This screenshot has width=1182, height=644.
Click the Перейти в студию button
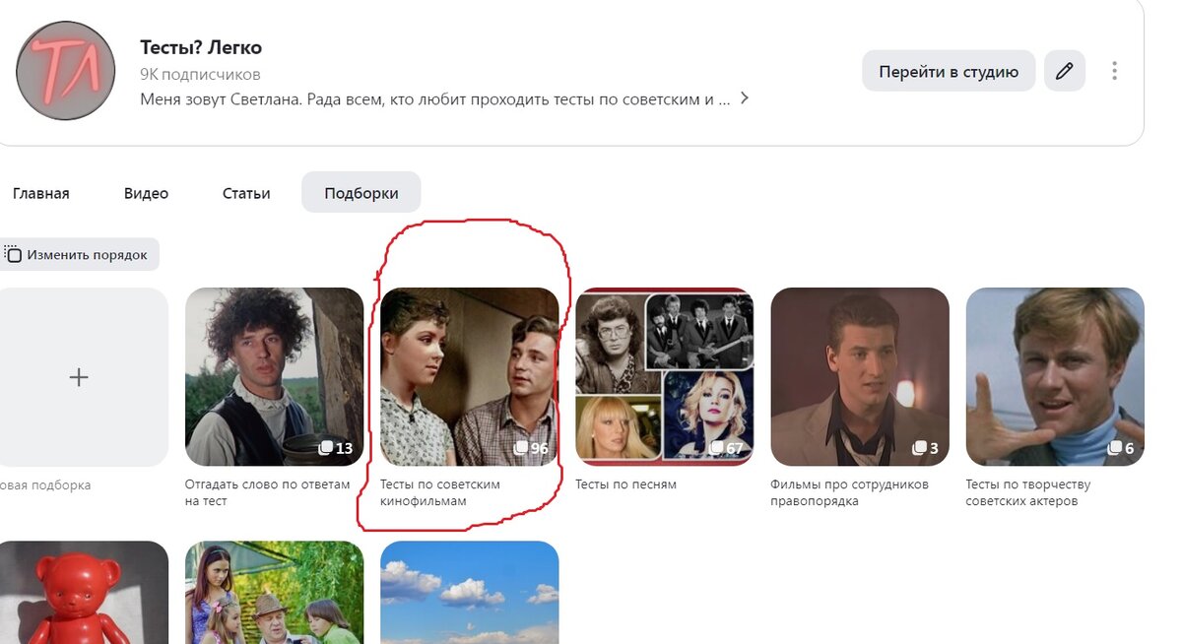949,71
